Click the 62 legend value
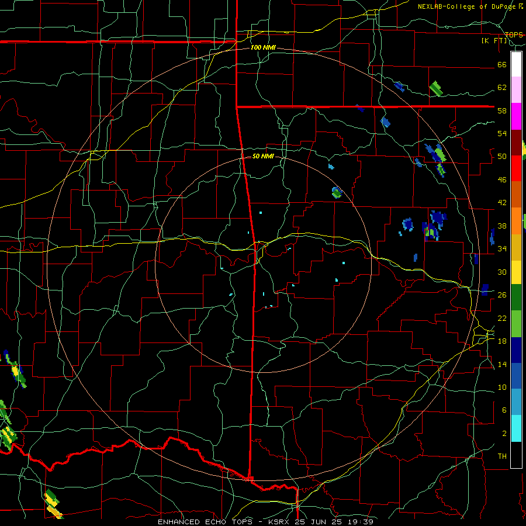 click(x=502, y=88)
